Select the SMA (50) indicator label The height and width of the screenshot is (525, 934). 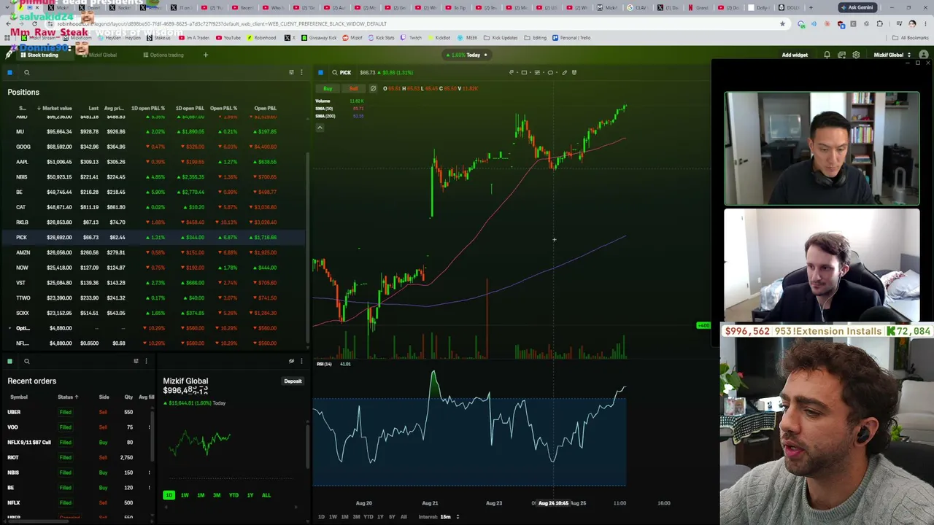pyautogui.click(x=325, y=109)
